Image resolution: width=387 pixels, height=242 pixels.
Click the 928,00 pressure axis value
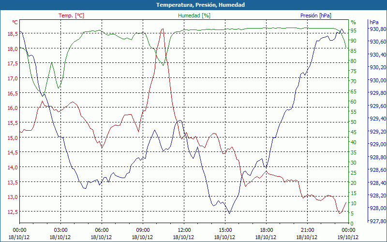click(378, 208)
